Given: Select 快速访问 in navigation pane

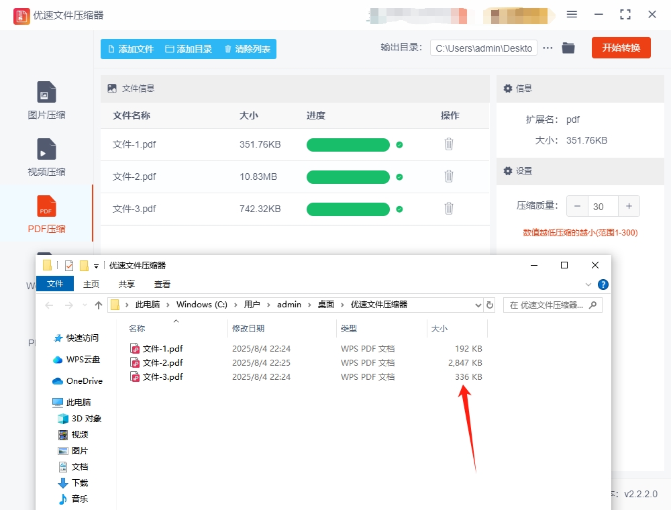Looking at the screenshot, I should [76, 338].
